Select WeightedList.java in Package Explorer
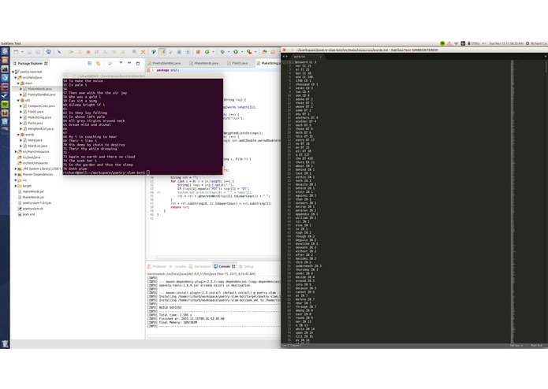This screenshot has width=548, height=389. coord(40,128)
